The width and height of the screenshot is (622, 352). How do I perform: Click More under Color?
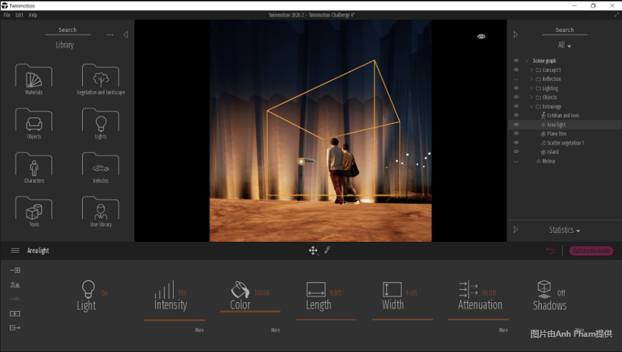click(275, 330)
